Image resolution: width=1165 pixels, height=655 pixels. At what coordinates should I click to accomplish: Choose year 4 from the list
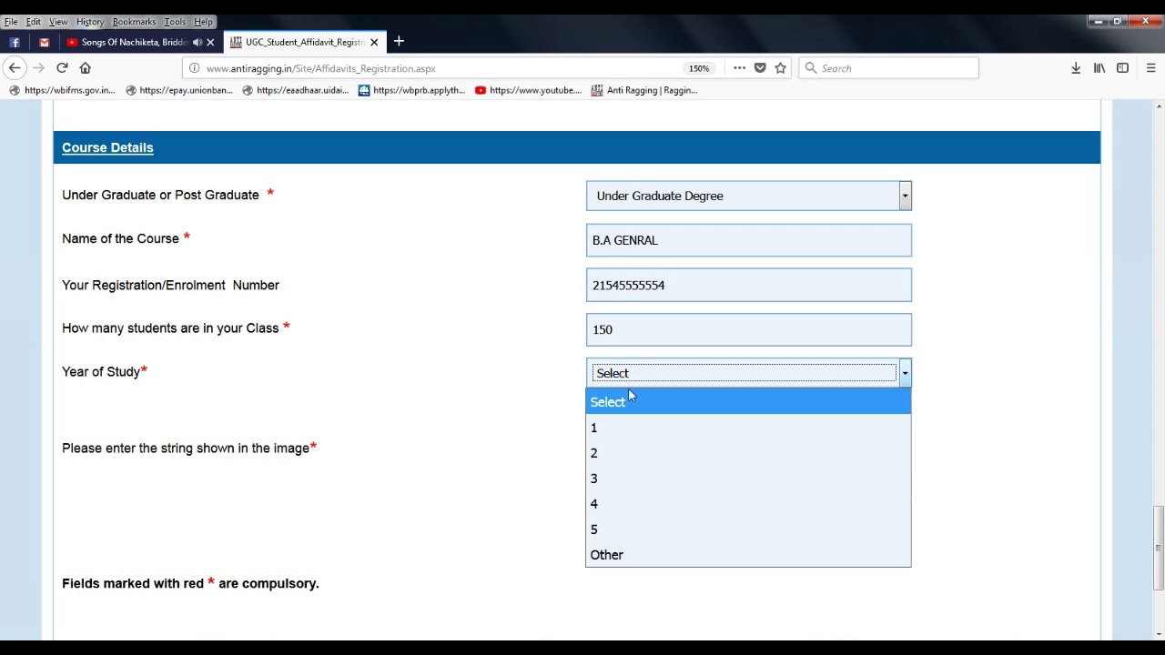coord(748,504)
